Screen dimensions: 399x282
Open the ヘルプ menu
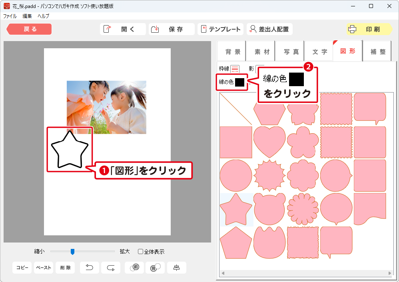(x=43, y=16)
